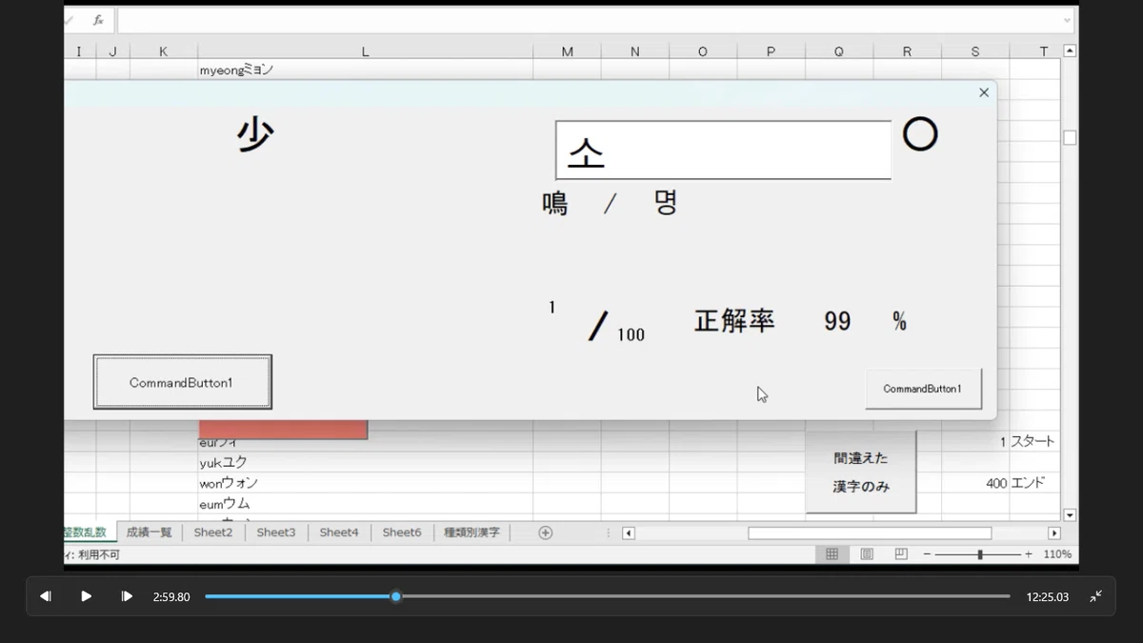Select column K header

click(164, 51)
